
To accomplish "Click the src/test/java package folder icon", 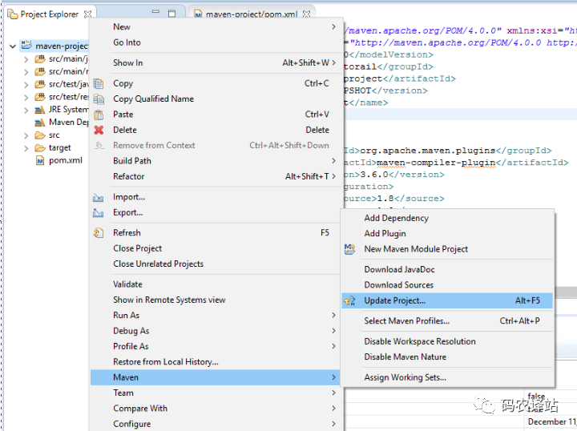I will click(x=40, y=84).
